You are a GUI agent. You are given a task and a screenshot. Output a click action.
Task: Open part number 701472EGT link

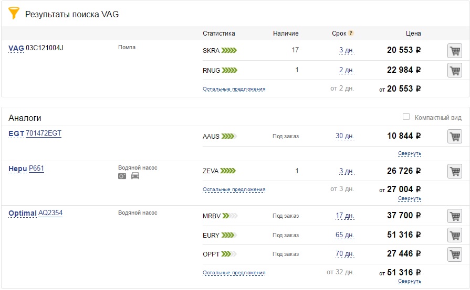point(44,133)
